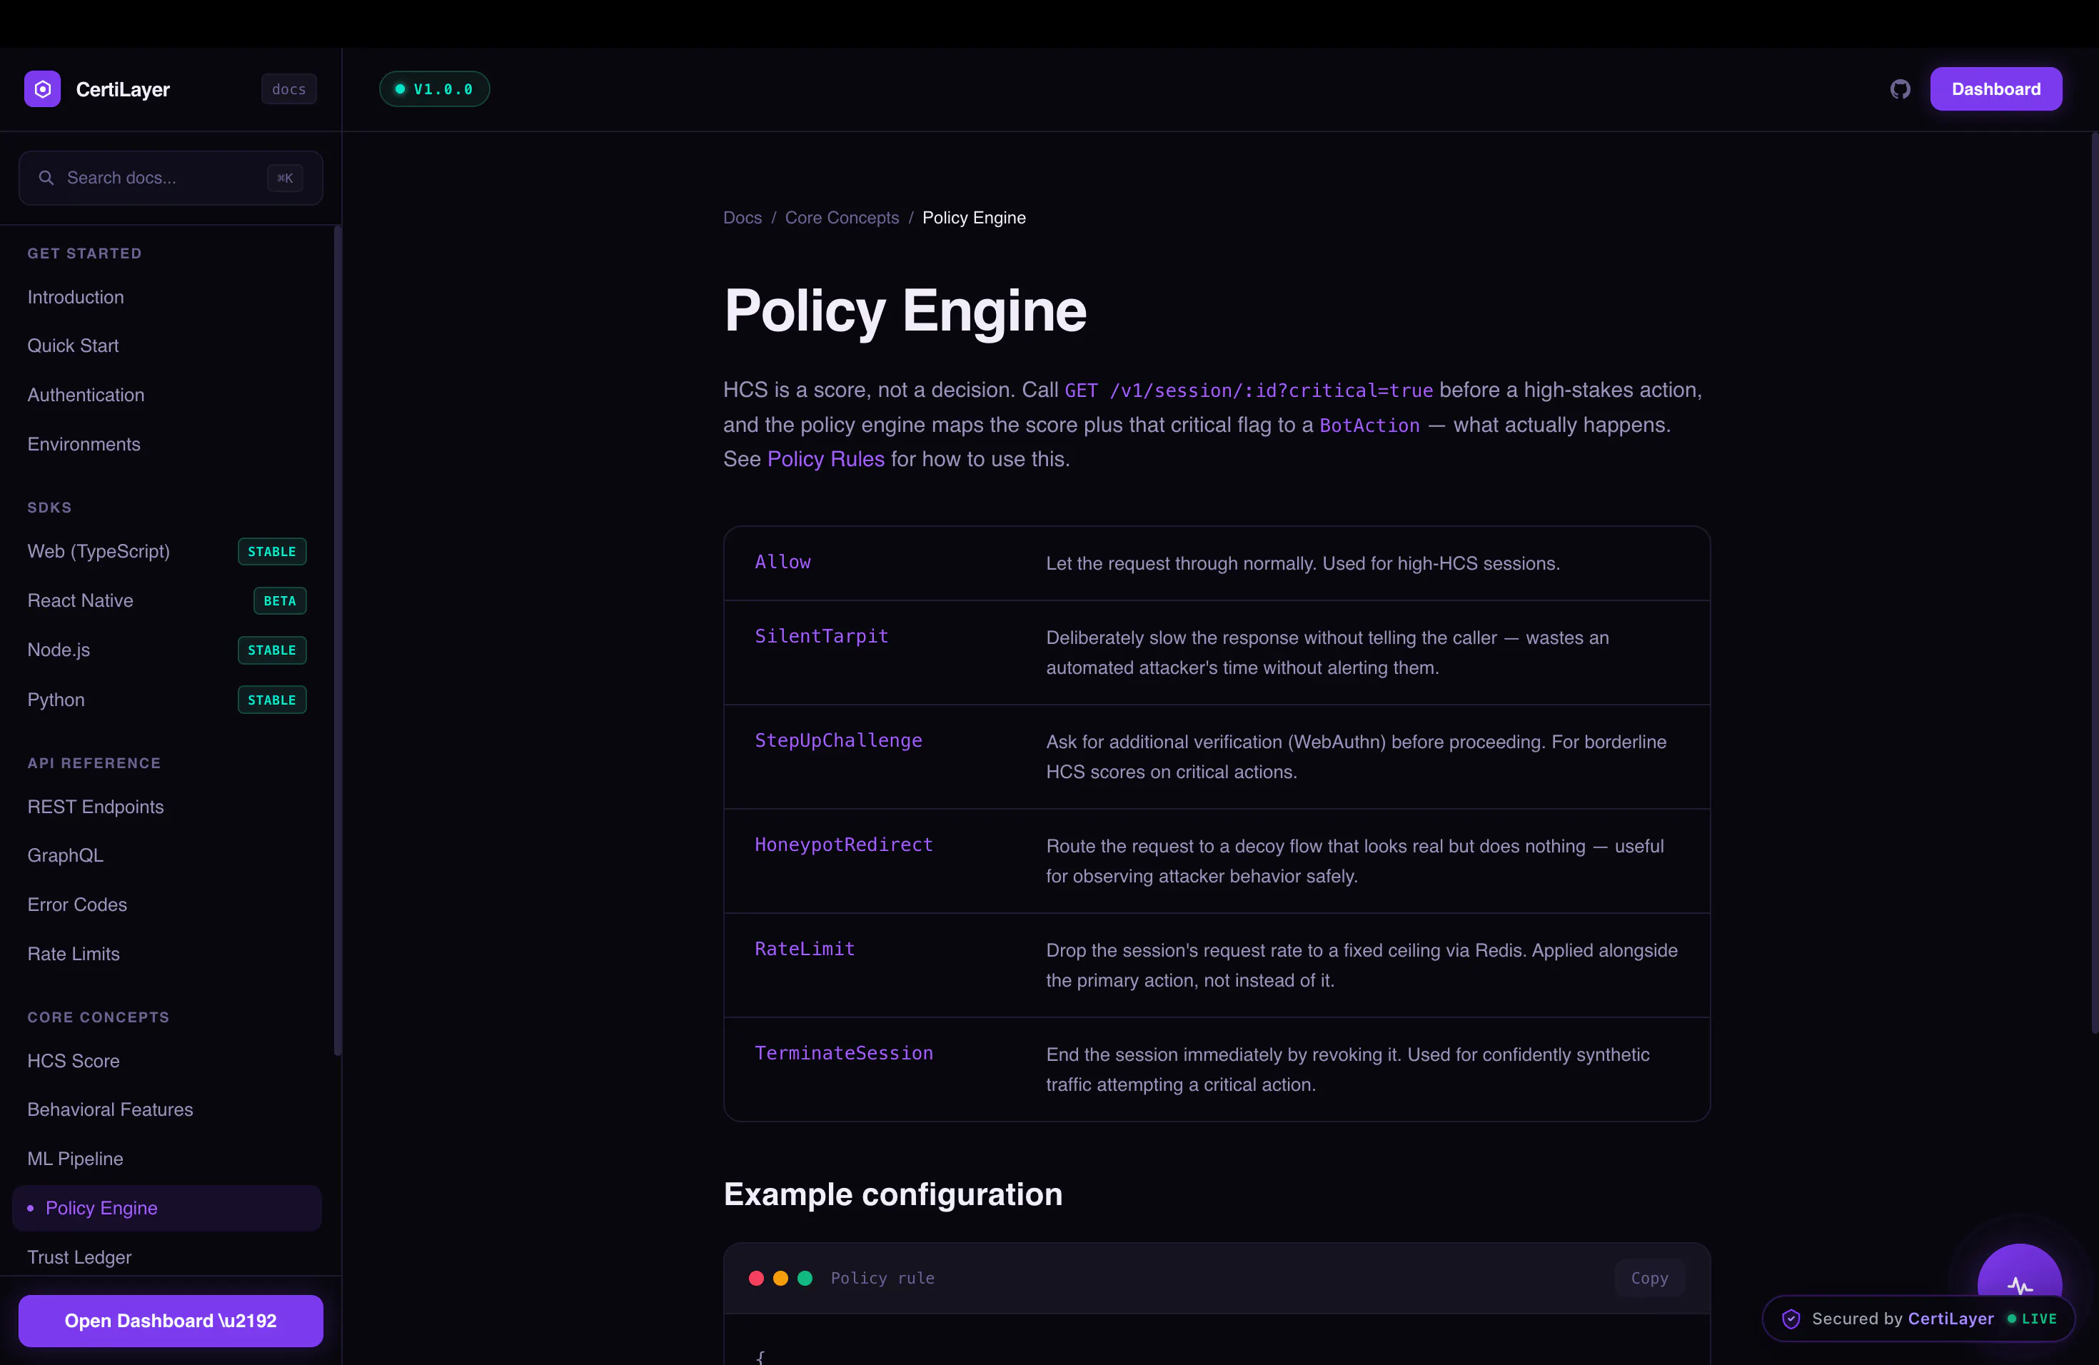Click the search magnifier icon

(x=46, y=178)
